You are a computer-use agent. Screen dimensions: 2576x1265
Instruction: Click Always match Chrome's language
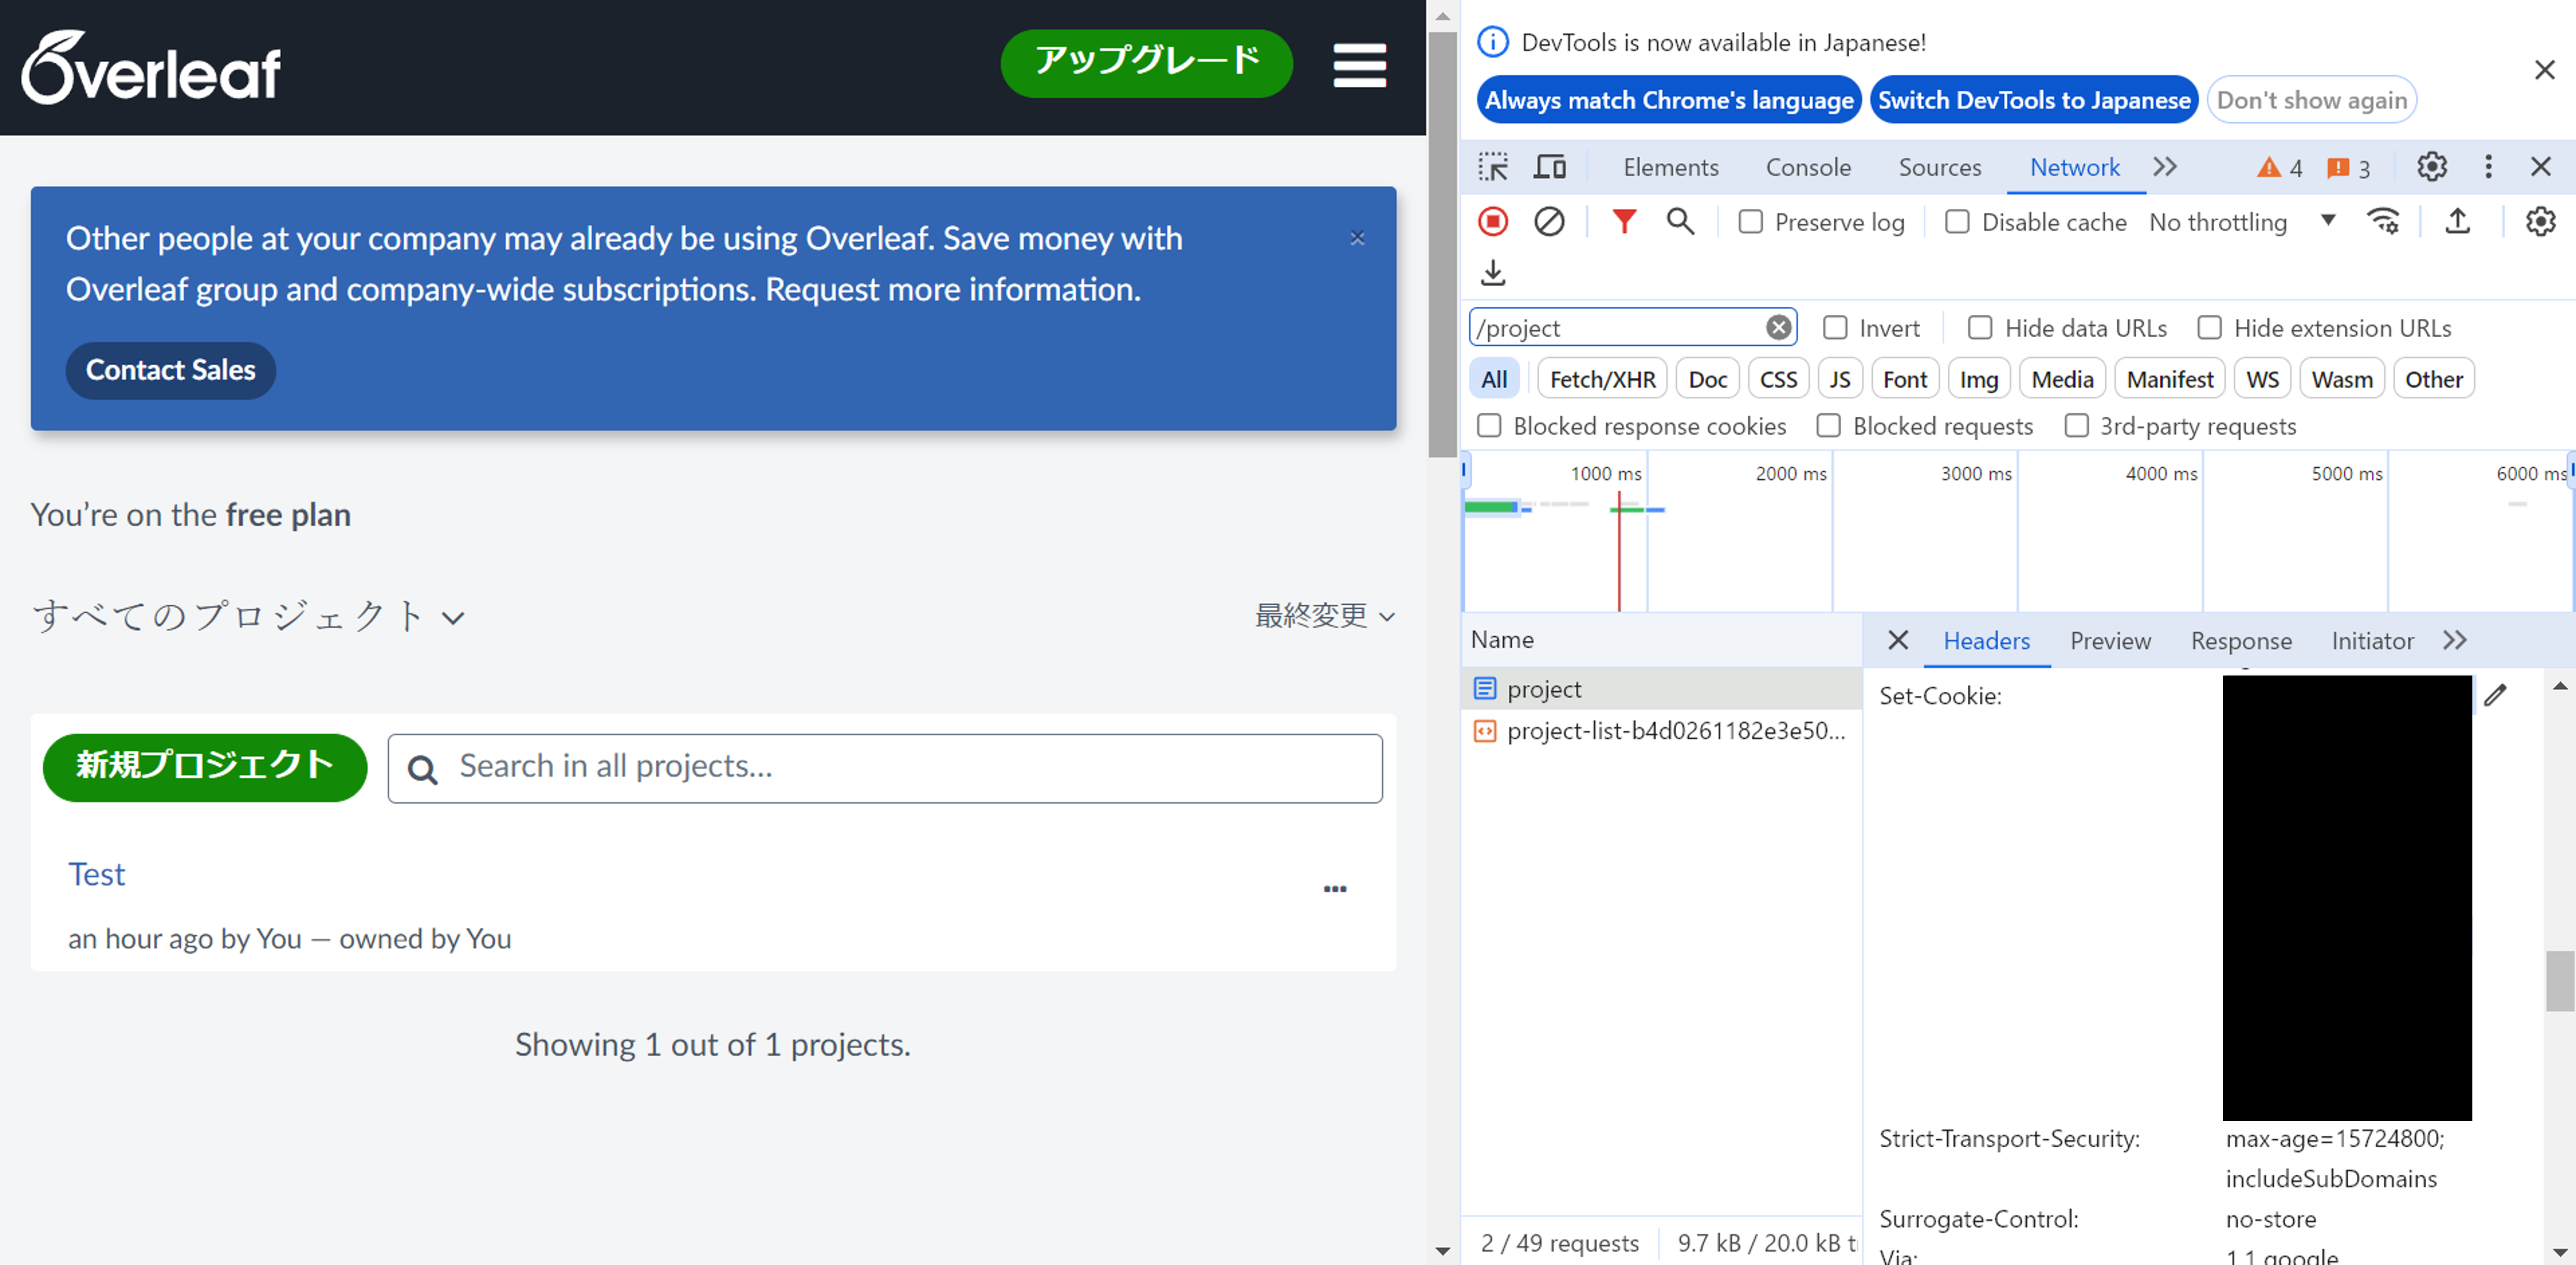pyautogui.click(x=1668, y=100)
